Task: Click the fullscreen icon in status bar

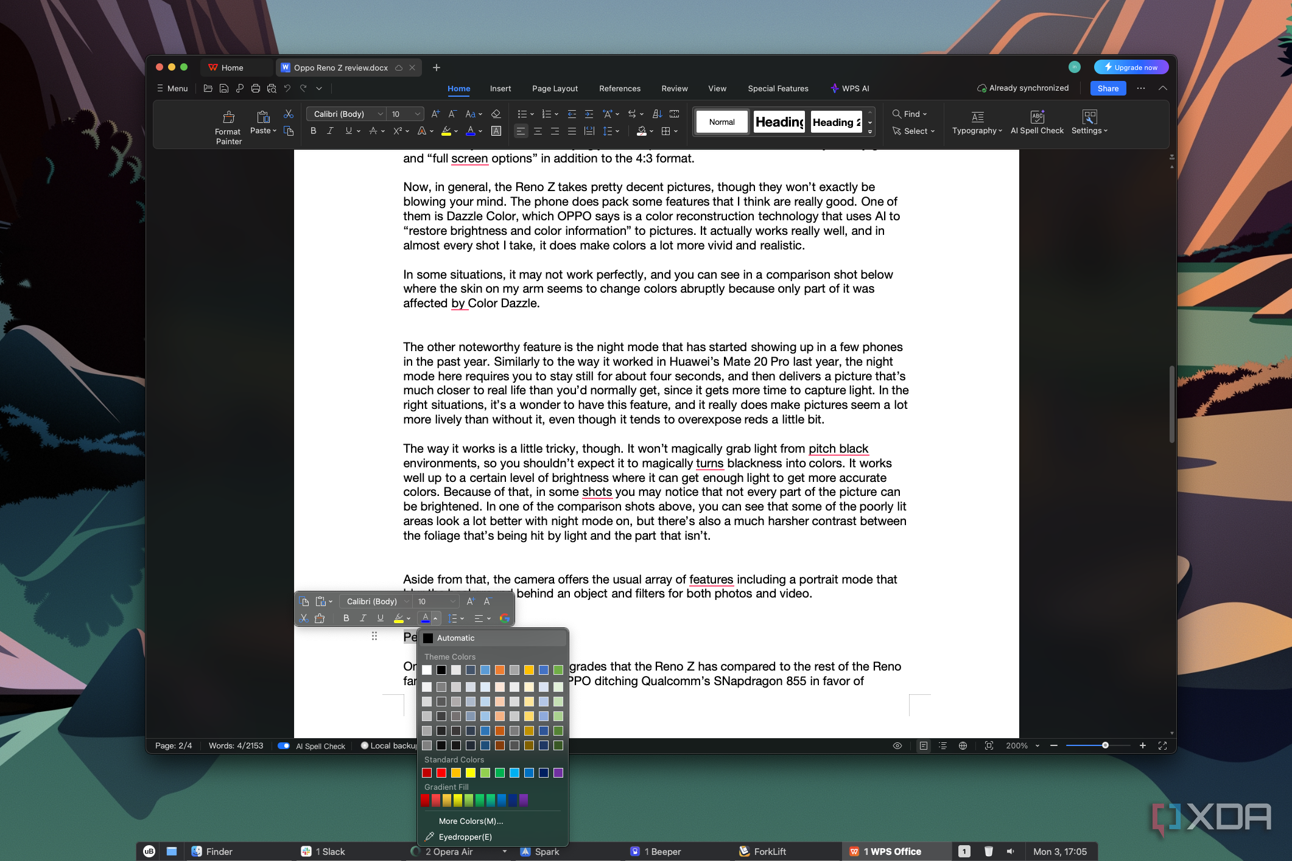Action: click(1162, 745)
